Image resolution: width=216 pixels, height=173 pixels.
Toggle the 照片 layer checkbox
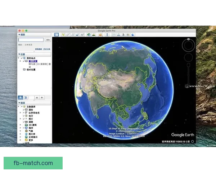[x=24, y=119]
